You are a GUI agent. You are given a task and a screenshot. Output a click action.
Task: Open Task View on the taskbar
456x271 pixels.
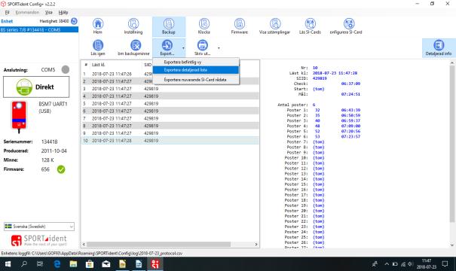click(x=40, y=264)
